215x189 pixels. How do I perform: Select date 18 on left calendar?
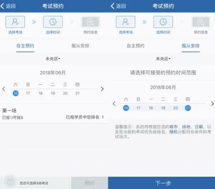point(40,93)
